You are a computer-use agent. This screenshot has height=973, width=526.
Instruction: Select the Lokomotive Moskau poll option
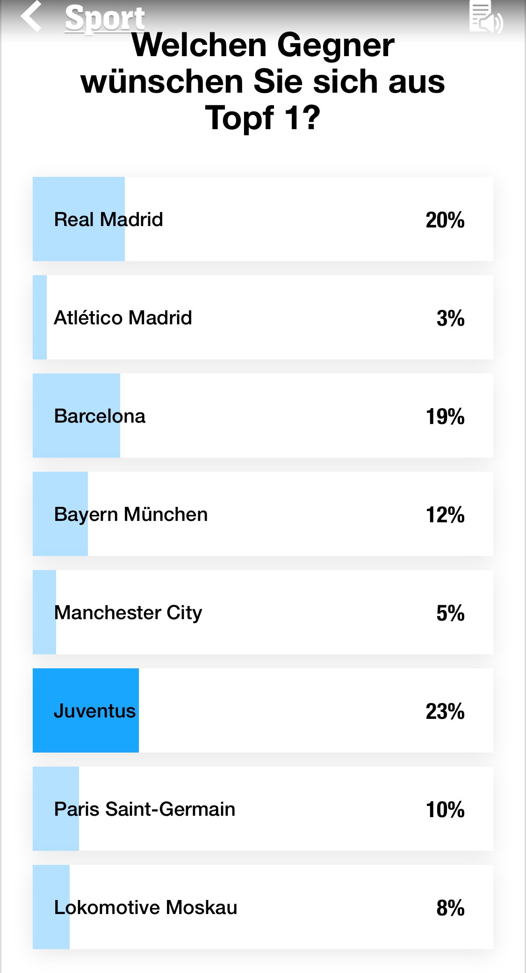[263, 907]
